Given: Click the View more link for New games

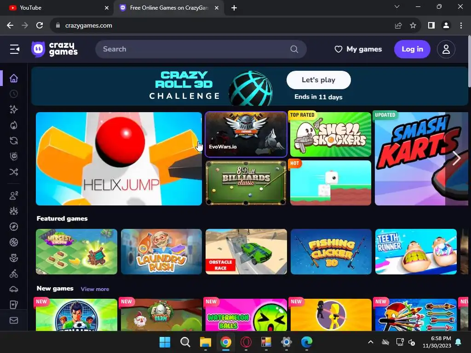Looking at the screenshot, I should click(x=95, y=289).
